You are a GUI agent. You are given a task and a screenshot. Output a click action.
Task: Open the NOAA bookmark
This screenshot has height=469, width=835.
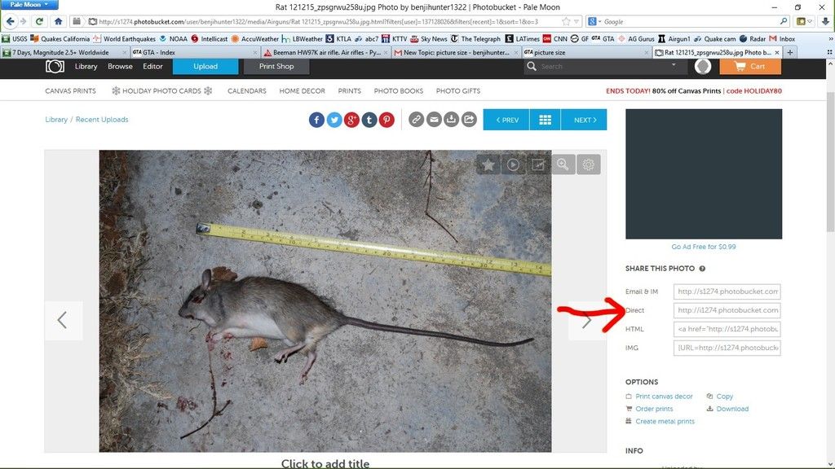(x=173, y=39)
